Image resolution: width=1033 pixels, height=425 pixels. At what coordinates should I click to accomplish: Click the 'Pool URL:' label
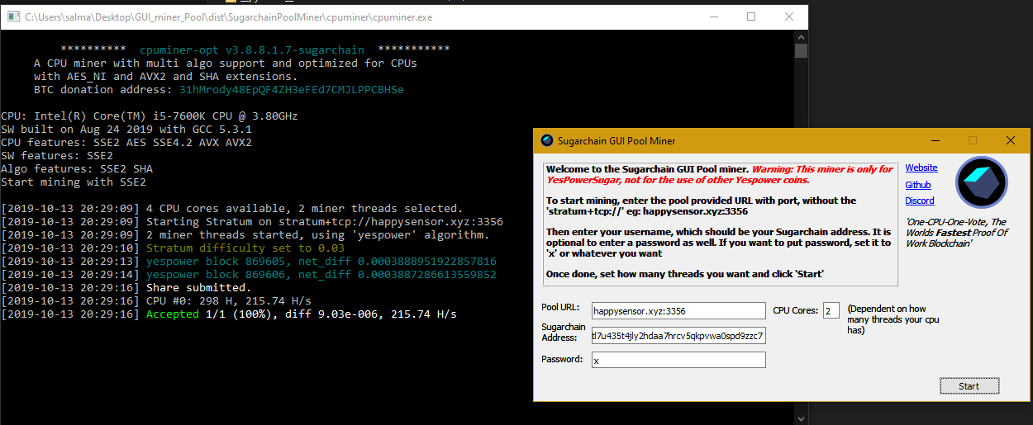click(563, 308)
